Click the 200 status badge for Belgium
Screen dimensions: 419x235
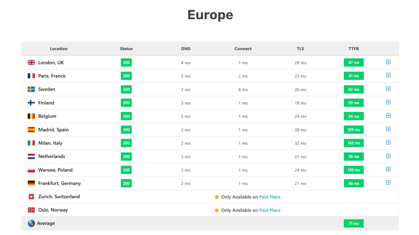pos(126,116)
